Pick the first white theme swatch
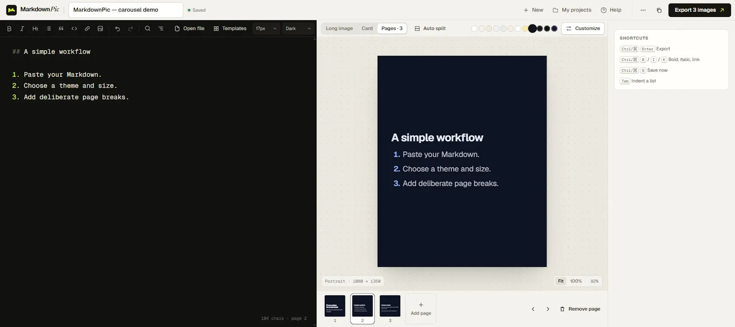Viewport: 735px width, 327px height. pyautogui.click(x=475, y=28)
